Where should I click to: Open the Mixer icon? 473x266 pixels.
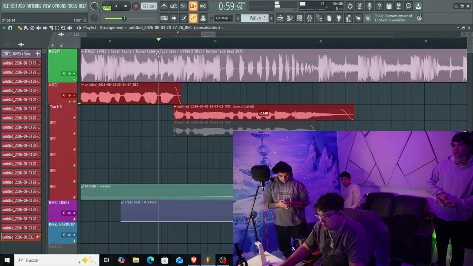(309, 18)
